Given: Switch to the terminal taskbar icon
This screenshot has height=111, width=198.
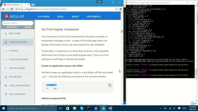Looking at the screenshot, I should (89, 108).
